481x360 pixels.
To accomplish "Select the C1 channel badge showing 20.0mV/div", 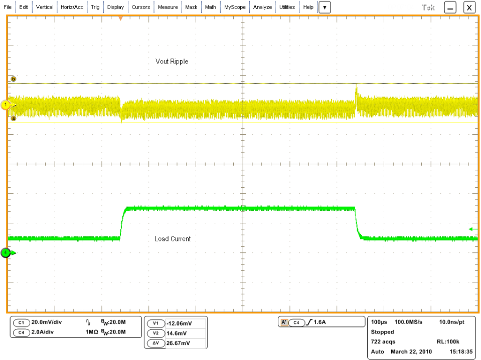I will click(x=21, y=322).
